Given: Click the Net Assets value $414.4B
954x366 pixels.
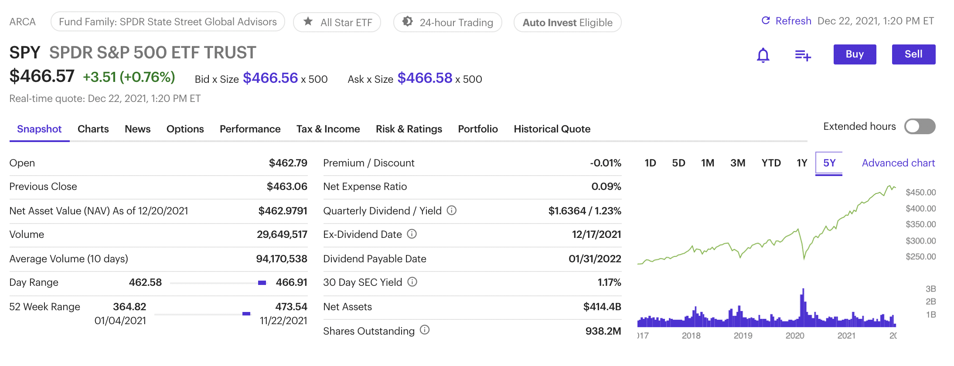Looking at the screenshot, I should coord(602,307).
